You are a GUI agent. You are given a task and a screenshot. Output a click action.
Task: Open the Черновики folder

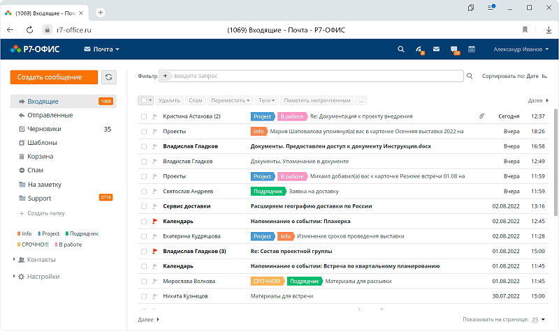point(44,129)
